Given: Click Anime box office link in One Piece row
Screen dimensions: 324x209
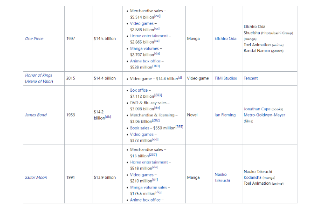Looking at the screenshot, I should [145, 61].
